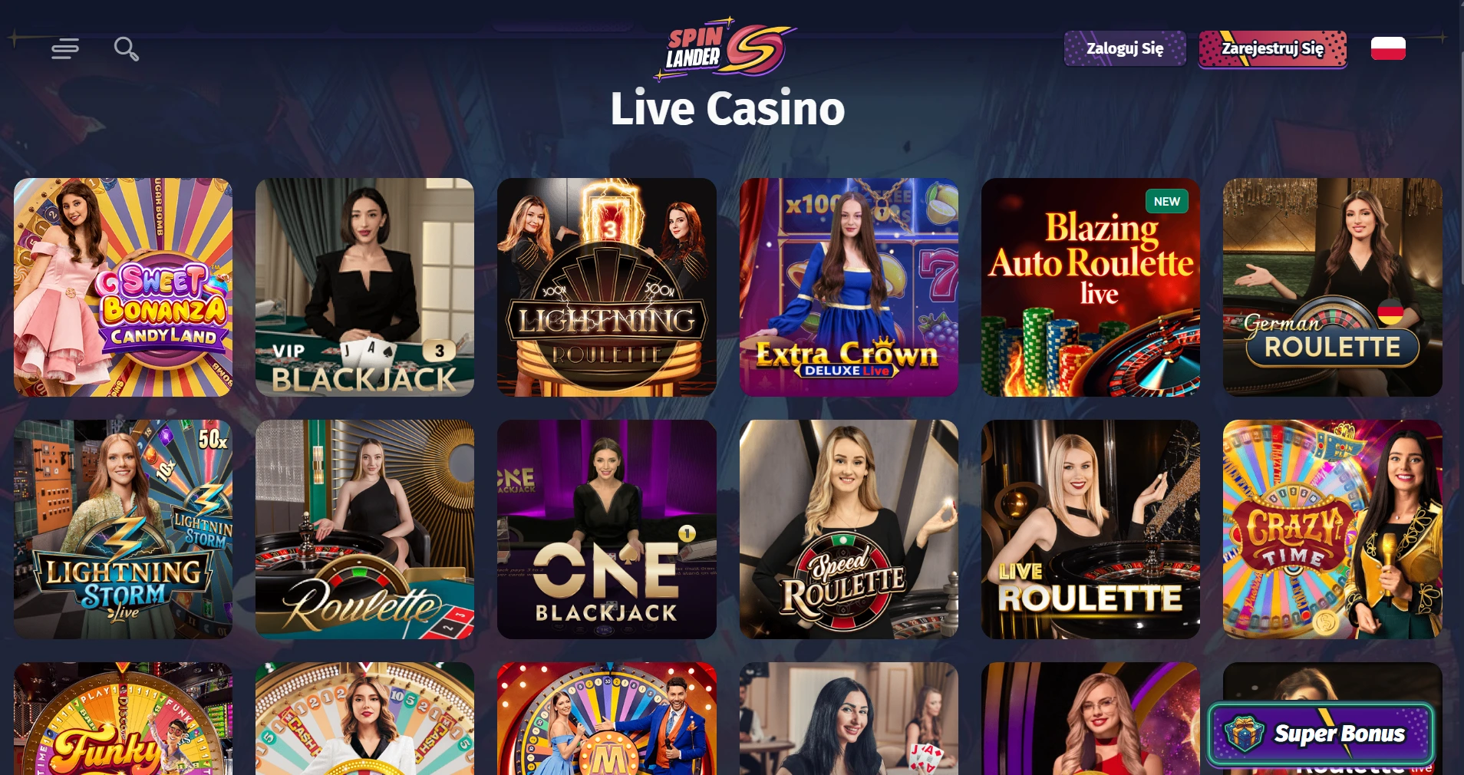The image size is (1464, 775).
Task: Click the Zaloguj Się button
Action: pyautogui.click(x=1125, y=48)
